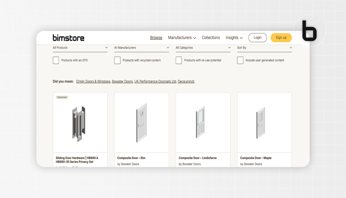Toggle Include user generated content
This screenshot has height=198, width=346.
[x=240, y=60]
